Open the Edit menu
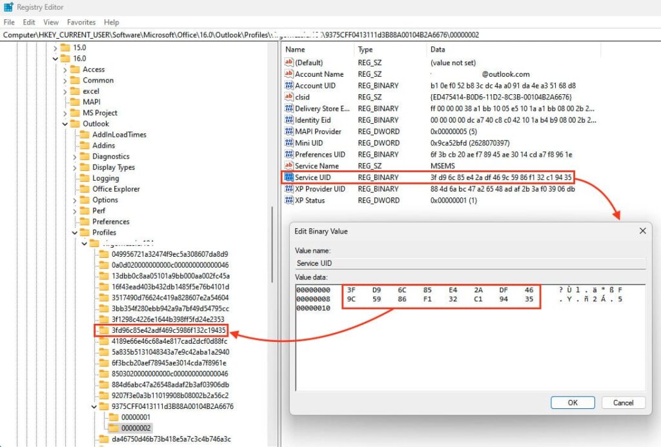 coord(28,22)
